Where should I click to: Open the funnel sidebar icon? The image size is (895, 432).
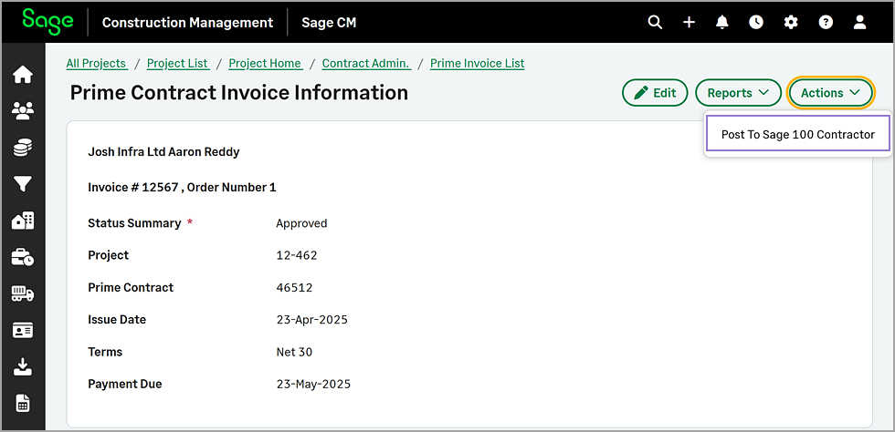click(x=23, y=183)
